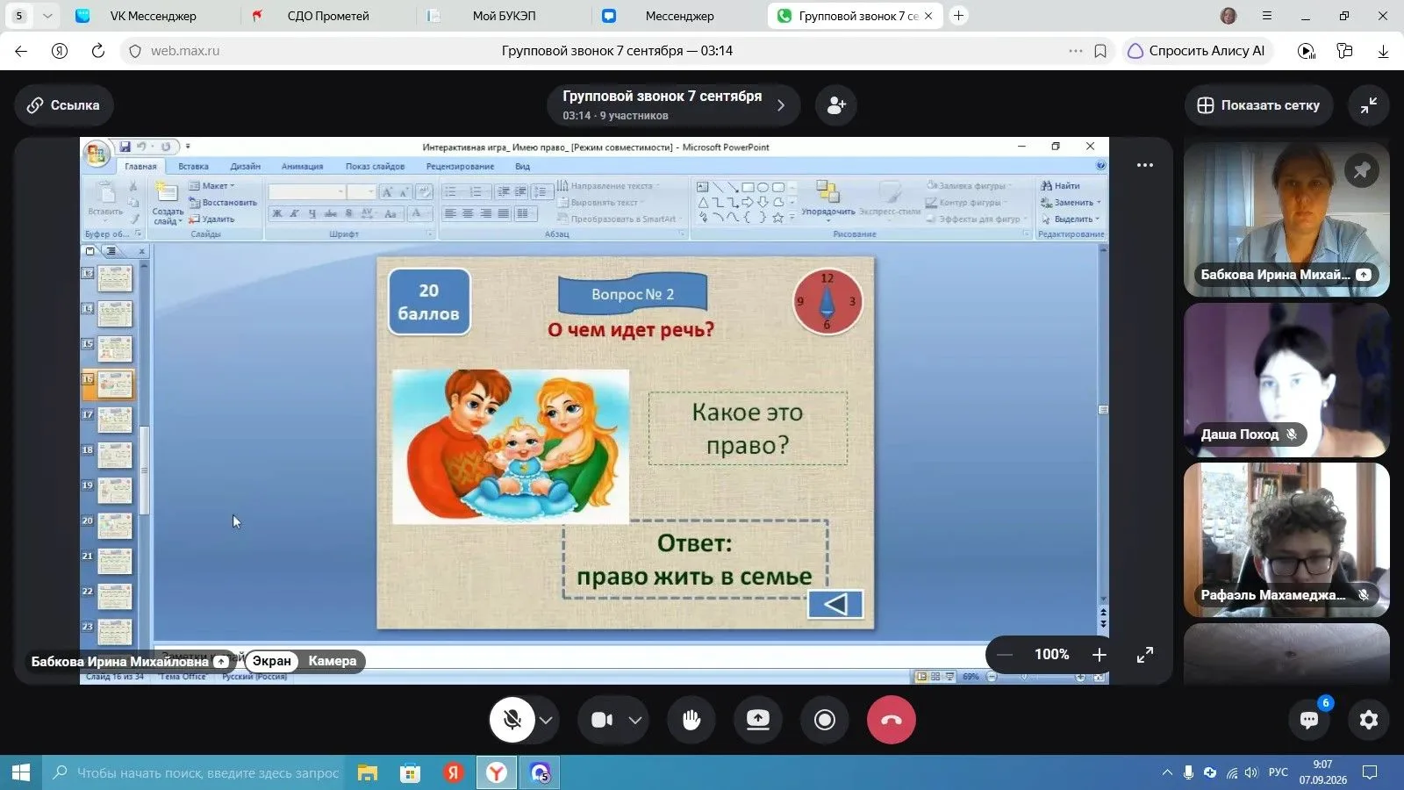Start screen sharing from the call controls

(758, 720)
